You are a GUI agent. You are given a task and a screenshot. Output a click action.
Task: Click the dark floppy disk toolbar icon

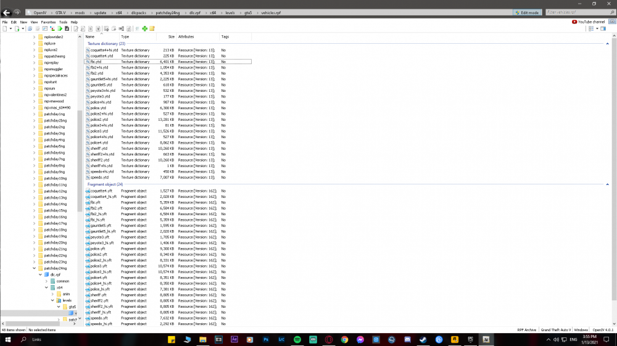(67, 29)
